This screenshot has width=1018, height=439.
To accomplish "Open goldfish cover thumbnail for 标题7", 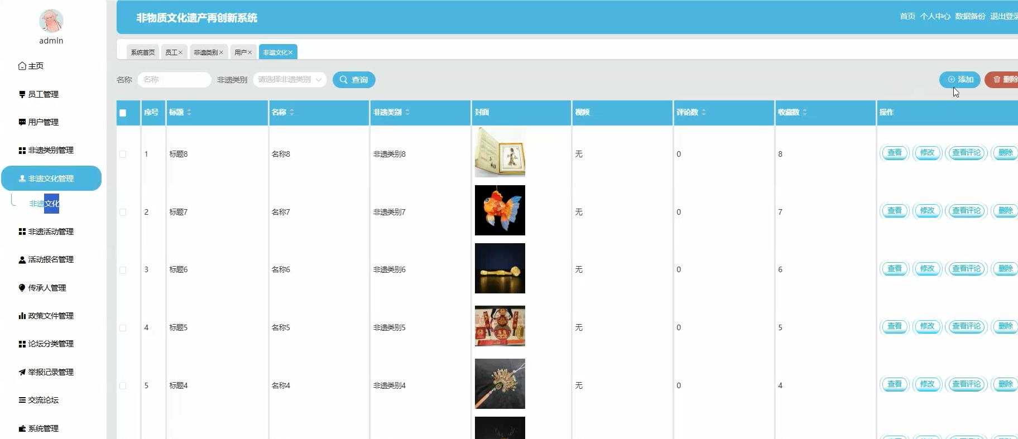I will 500,210.
